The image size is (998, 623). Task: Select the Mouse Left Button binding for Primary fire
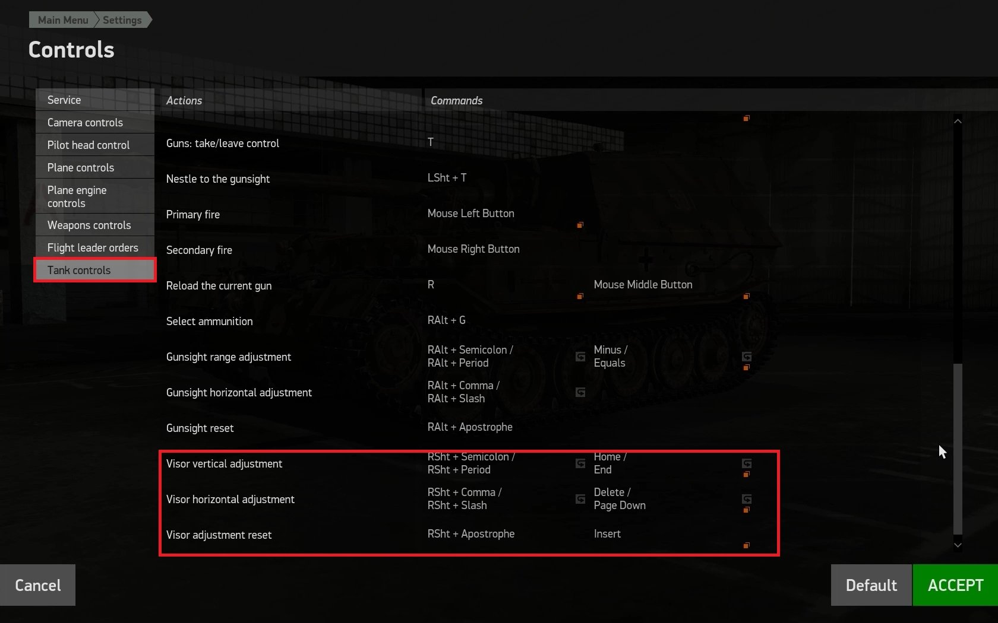(x=470, y=214)
